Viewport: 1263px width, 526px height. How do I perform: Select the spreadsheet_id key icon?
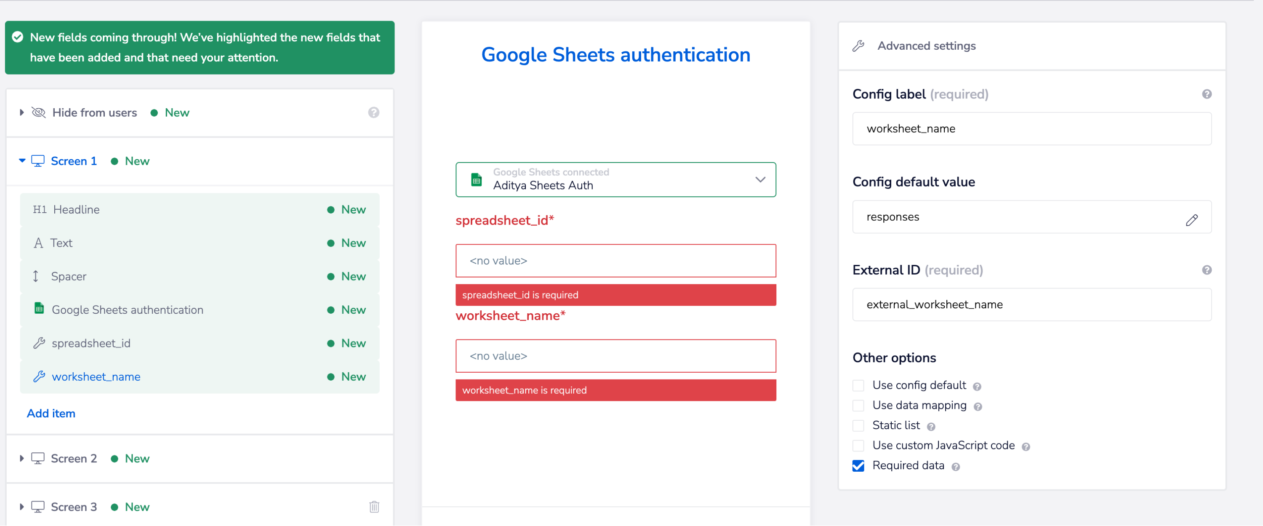(x=39, y=343)
